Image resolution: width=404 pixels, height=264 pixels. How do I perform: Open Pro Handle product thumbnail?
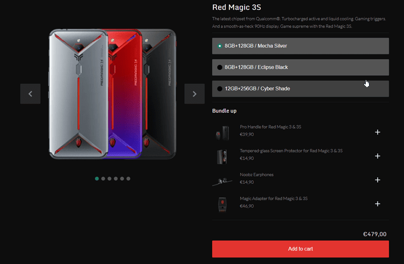[x=222, y=133]
